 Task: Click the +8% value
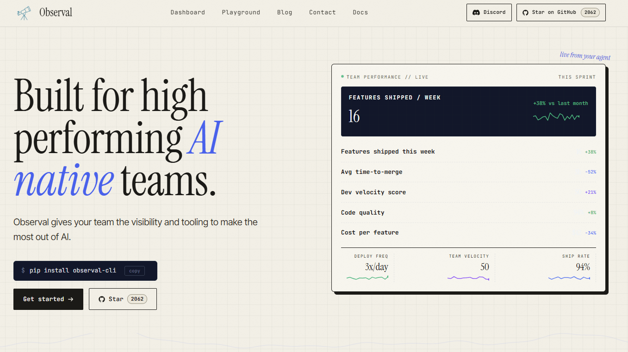pos(591,213)
